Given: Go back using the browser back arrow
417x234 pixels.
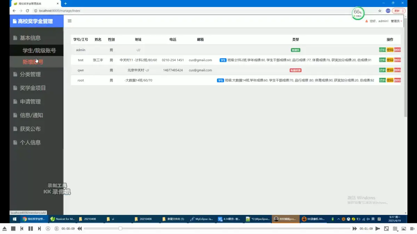Looking at the screenshot, I should (x=14, y=11).
